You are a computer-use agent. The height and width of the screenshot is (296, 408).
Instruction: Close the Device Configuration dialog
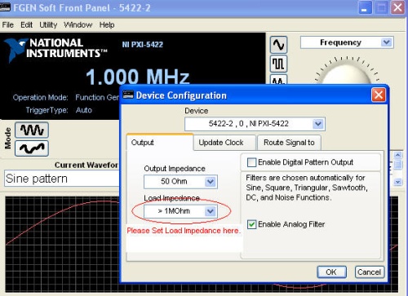[x=379, y=95]
